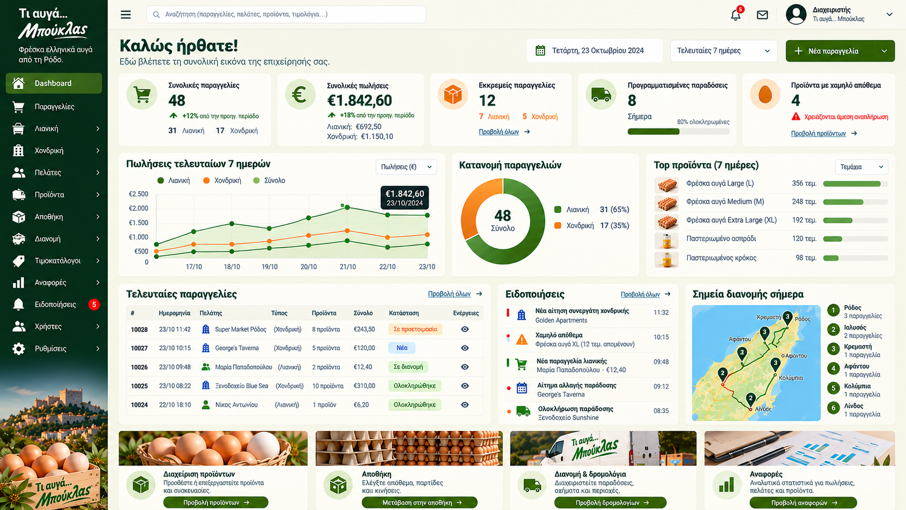Open Ρυθμίσεις in the sidebar
The image size is (906, 510).
tap(54, 348)
